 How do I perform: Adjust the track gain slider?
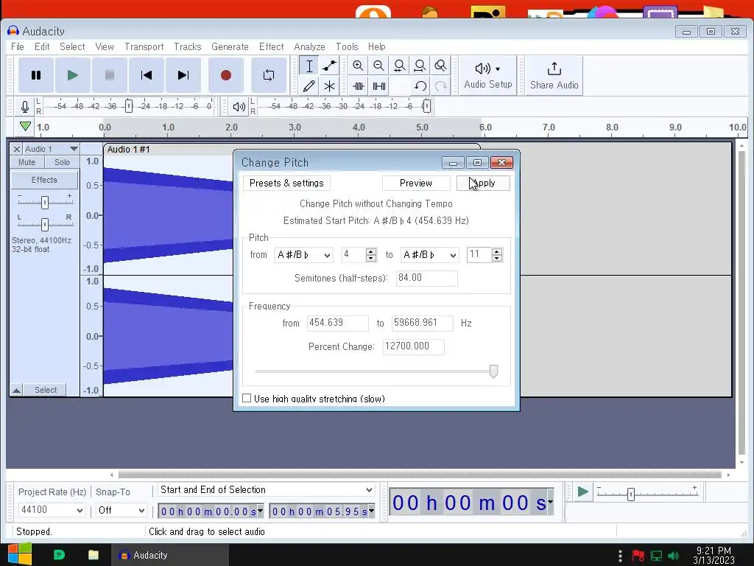click(x=45, y=202)
